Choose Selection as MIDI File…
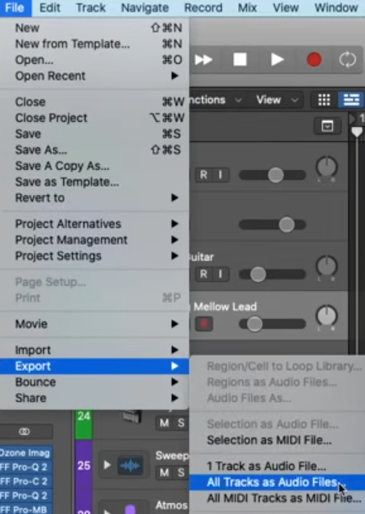The image size is (365, 514). pos(278,440)
